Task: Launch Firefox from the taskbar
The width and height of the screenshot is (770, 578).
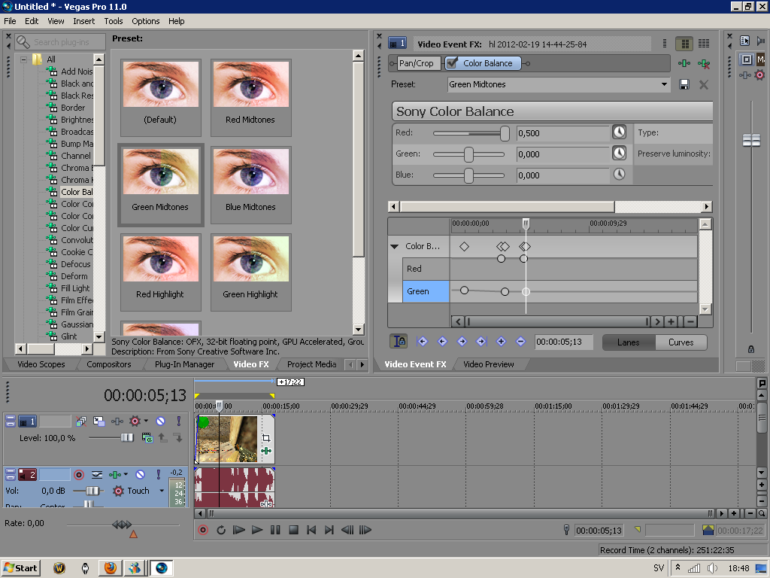Action: click(111, 568)
